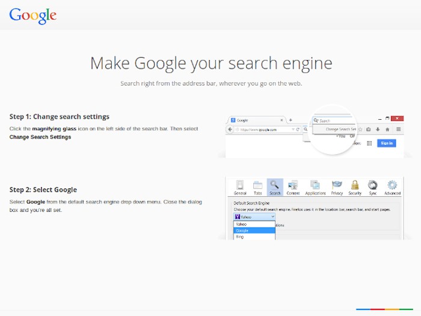Viewport: 421px width, 316px height.
Task: Click the blue Sign in button
Action: (x=387, y=143)
